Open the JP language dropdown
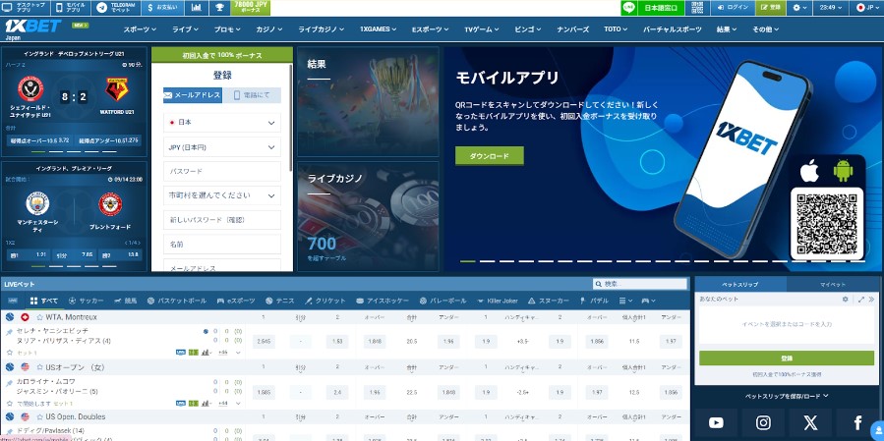The width and height of the screenshot is (884, 441). [867, 8]
